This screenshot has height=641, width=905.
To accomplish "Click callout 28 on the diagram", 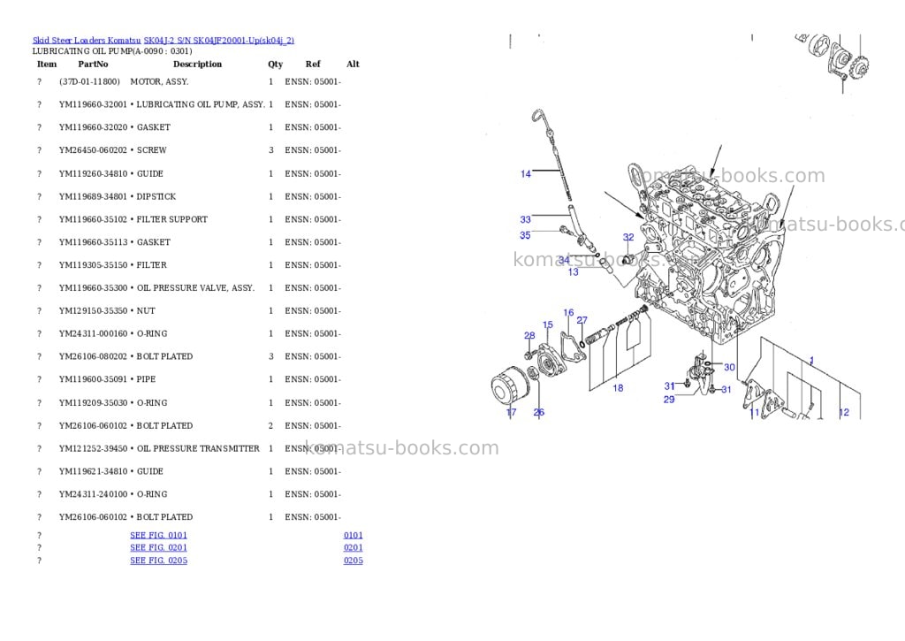I will (x=529, y=335).
